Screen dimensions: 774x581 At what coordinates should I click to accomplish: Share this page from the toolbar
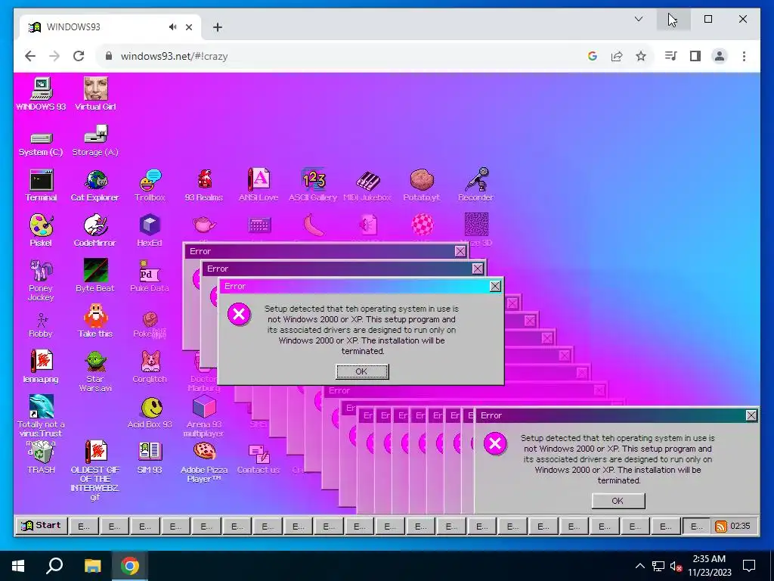click(x=617, y=56)
